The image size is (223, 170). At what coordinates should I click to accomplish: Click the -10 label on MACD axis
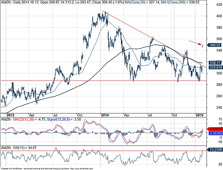coord(219,142)
